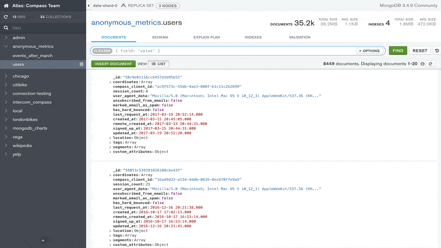The height and width of the screenshot is (248, 441).
Task: Refresh the documents list with the reload icon
Action: pos(430,64)
